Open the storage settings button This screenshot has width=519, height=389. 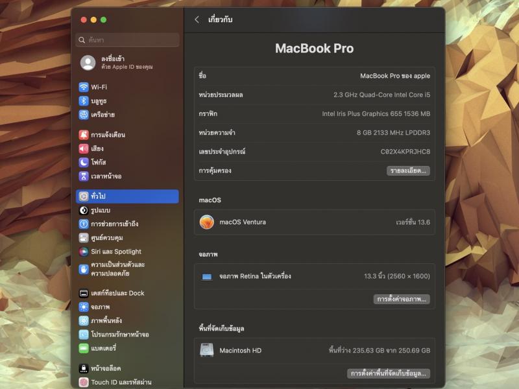(389, 373)
